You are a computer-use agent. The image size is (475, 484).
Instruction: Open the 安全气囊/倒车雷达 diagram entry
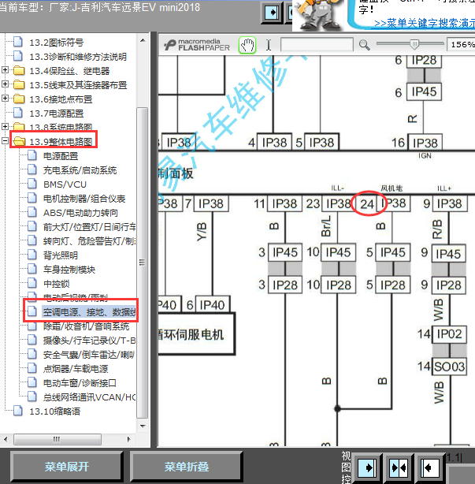(x=88, y=355)
